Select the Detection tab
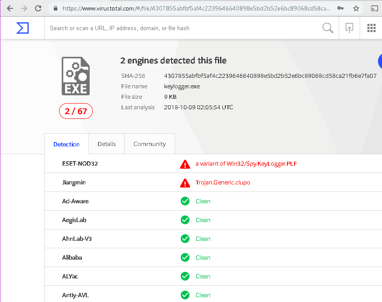The image size is (382, 302). point(67,144)
